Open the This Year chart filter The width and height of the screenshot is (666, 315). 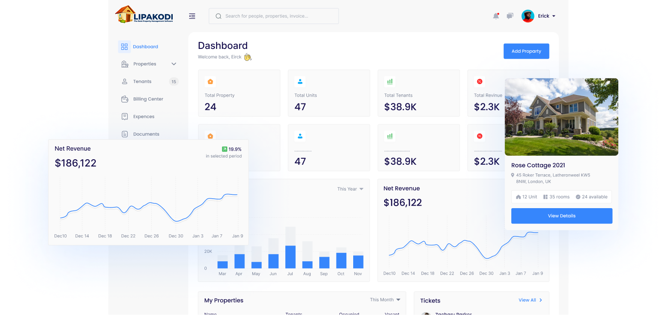click(x=350, y=189)
